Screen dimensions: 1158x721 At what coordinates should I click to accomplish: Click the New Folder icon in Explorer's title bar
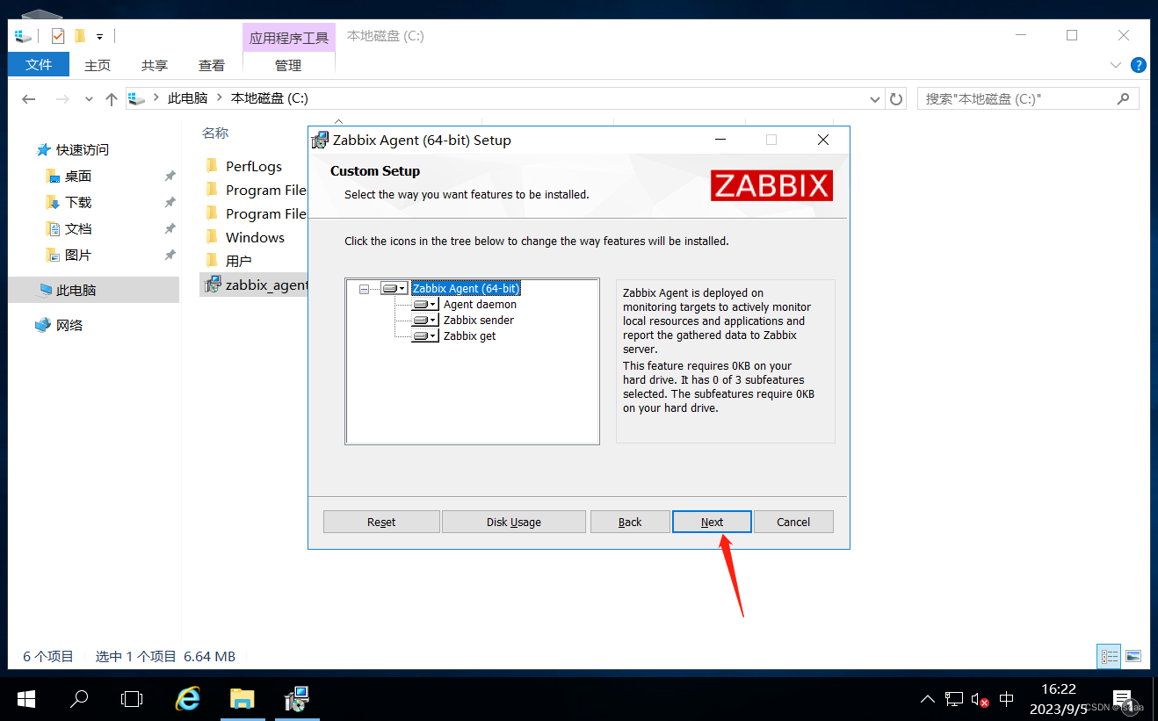point(80,36)
